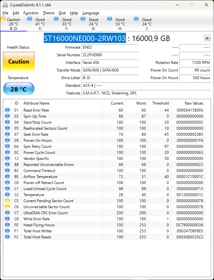Click the Interface field Serial ATA
214x280 pixels.
click(110, 63)
